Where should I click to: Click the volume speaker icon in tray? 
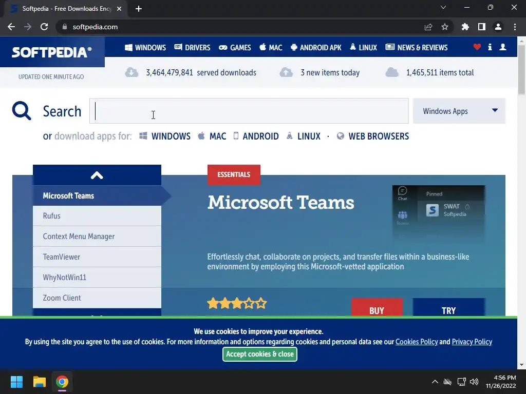[474, 382]
